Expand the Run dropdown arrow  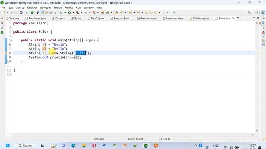point(73,13)
